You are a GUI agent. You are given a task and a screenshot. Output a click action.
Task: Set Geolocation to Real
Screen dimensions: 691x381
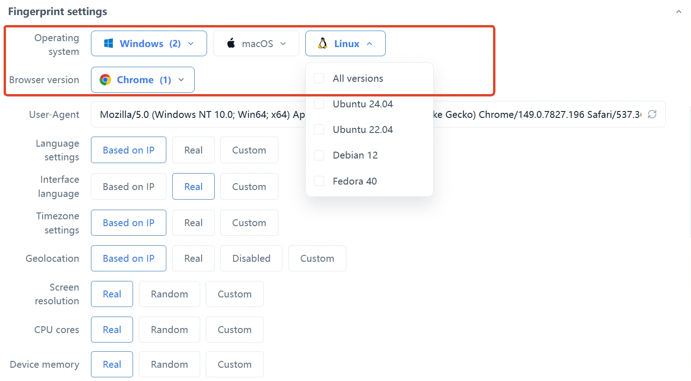[x=193, y=258]
